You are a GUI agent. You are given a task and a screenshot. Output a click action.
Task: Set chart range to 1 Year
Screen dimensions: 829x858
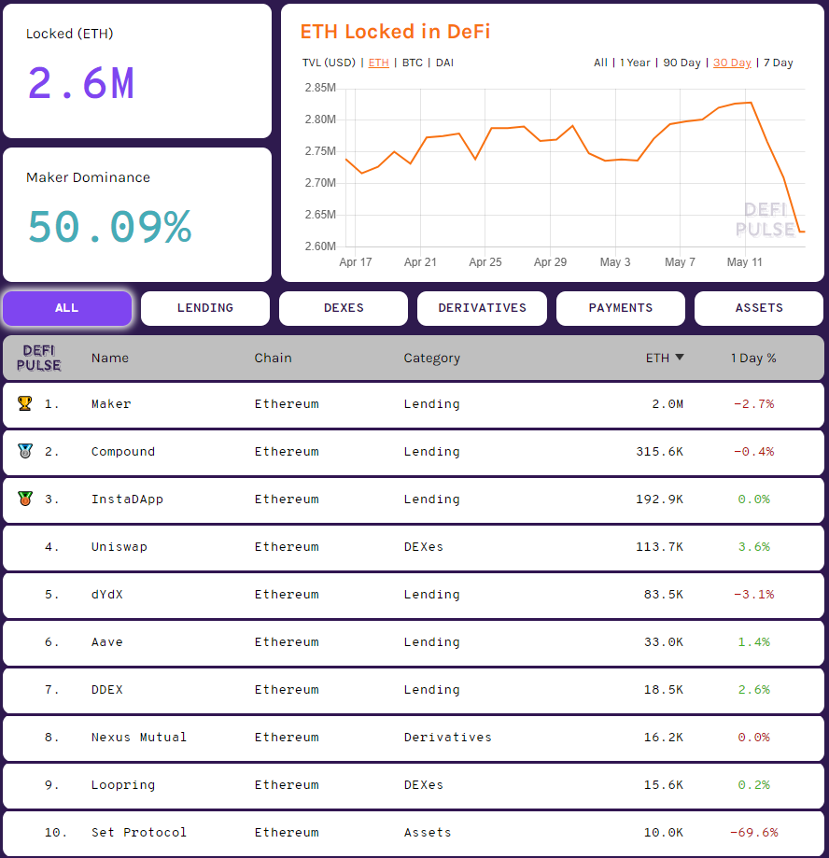pyautogui.click(x=636, y=63)
